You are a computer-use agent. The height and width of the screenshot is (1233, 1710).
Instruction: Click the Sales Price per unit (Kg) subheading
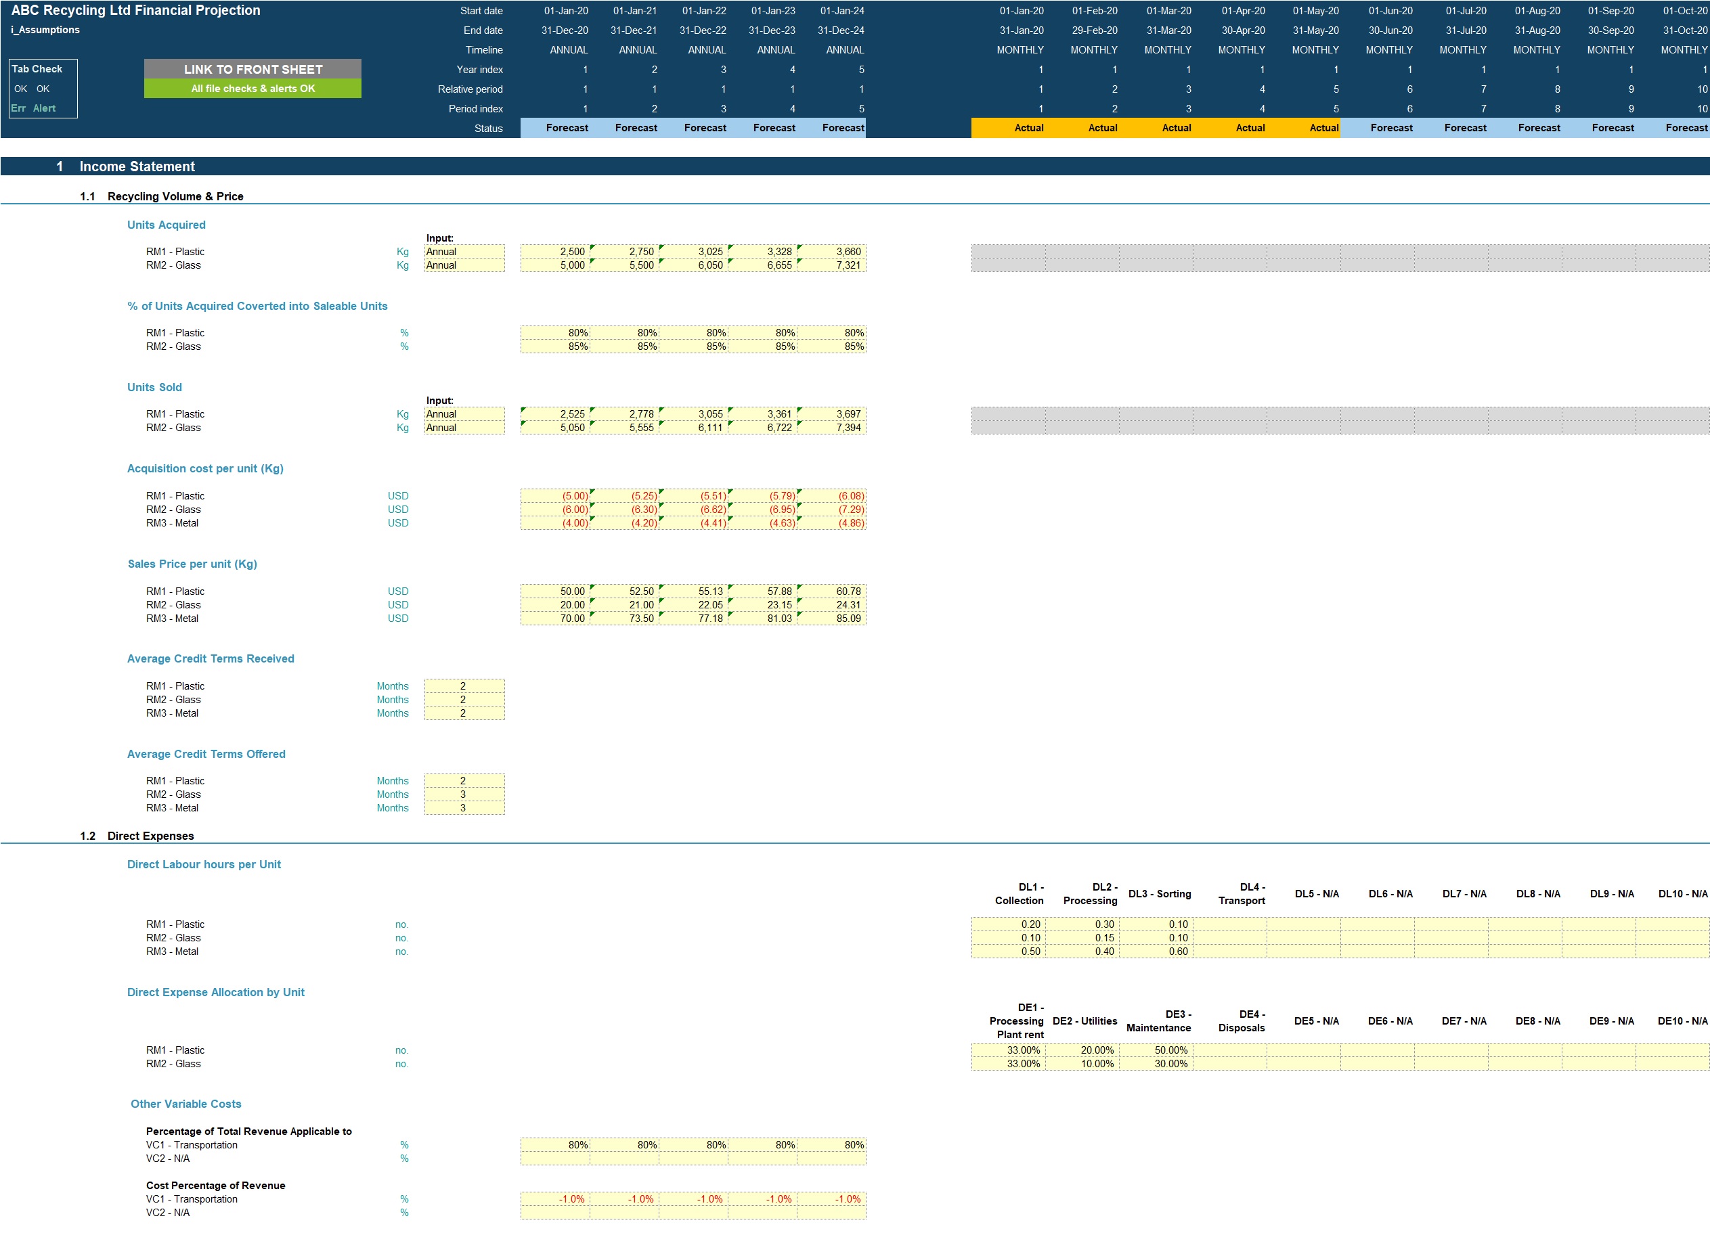[192, 564]
